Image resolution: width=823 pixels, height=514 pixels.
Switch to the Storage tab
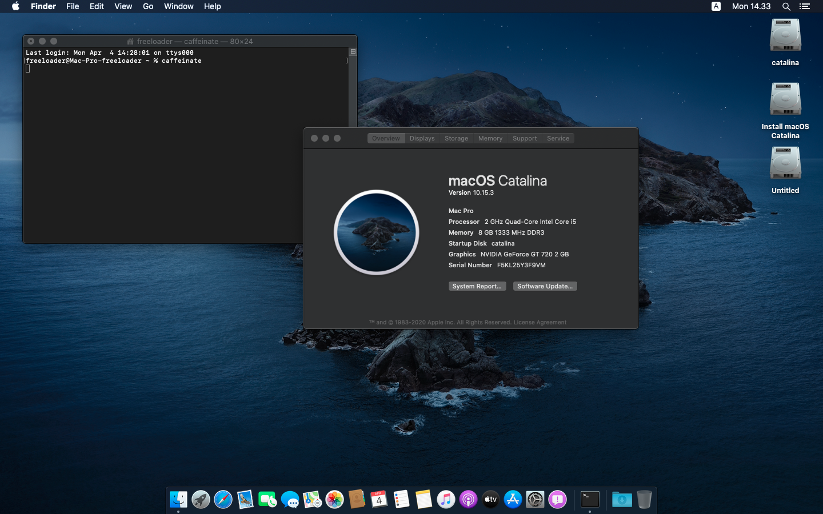[456, 138]
